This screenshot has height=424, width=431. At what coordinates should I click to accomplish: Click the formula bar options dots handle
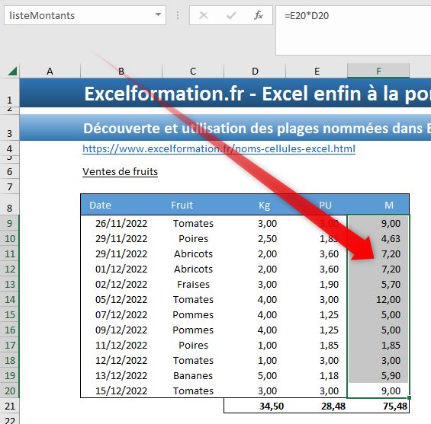178,15
